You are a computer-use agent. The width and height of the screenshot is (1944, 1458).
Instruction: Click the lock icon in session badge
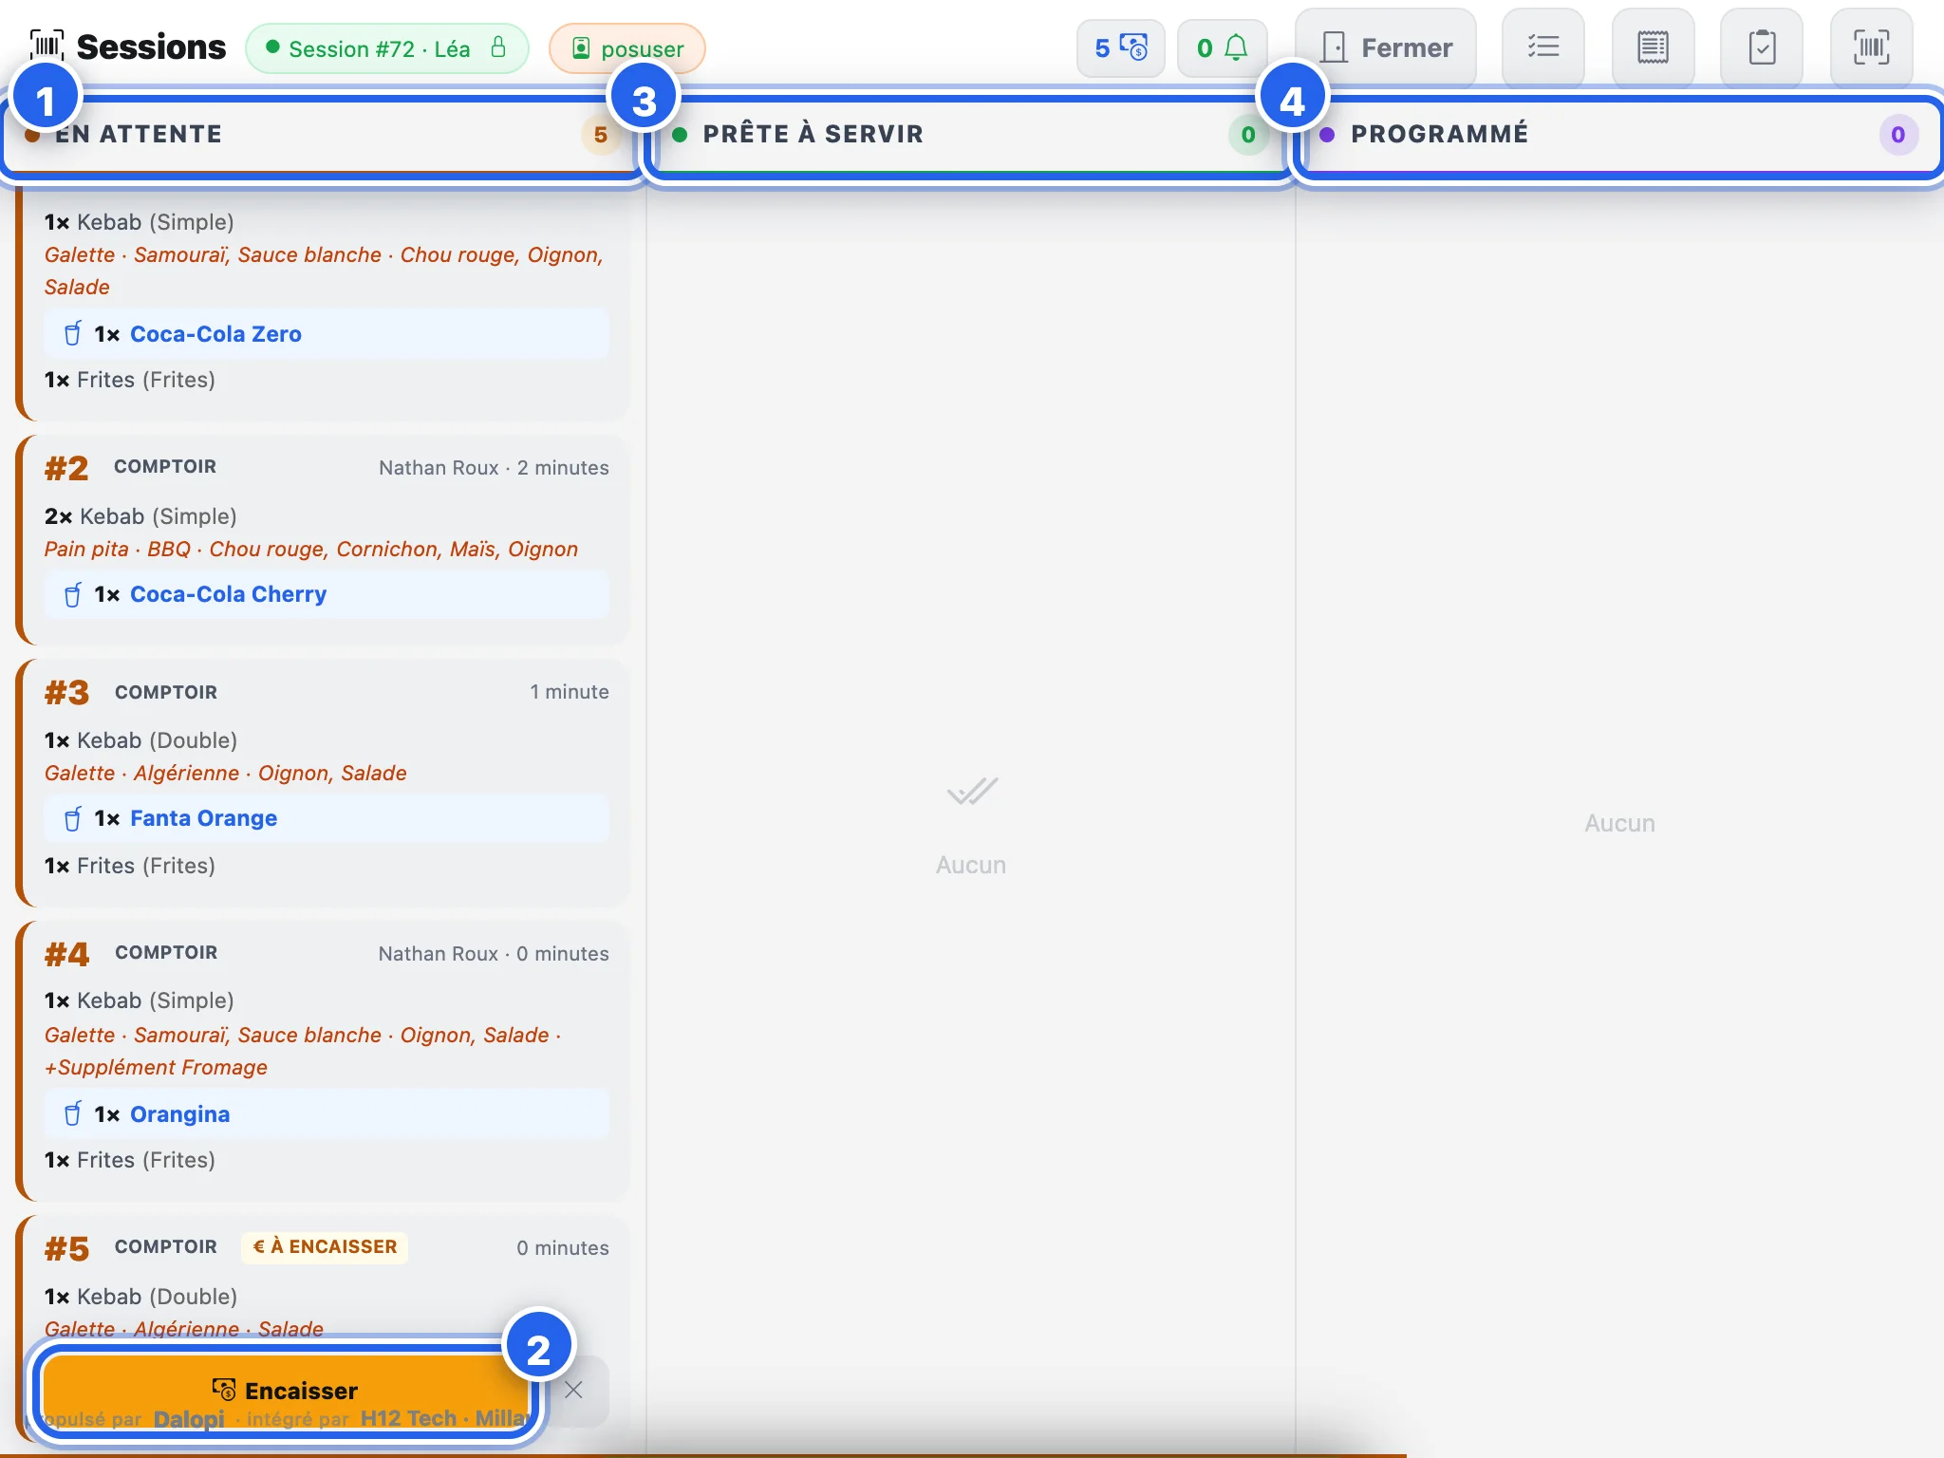[x=498, y=47]
